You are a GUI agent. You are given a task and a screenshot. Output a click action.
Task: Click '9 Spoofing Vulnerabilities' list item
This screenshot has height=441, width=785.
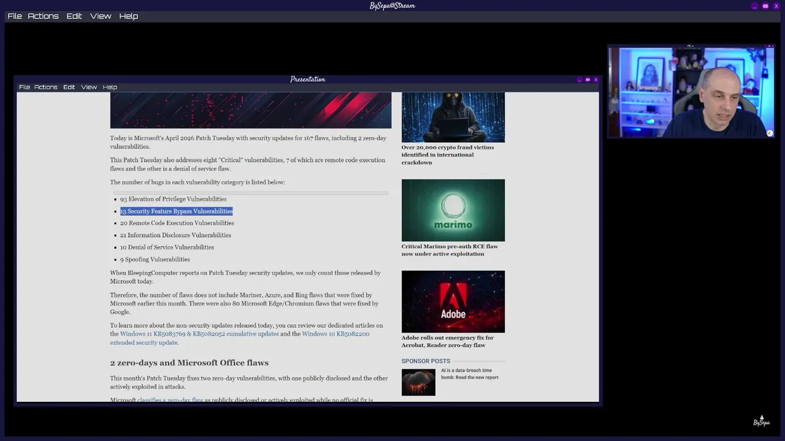155,260
